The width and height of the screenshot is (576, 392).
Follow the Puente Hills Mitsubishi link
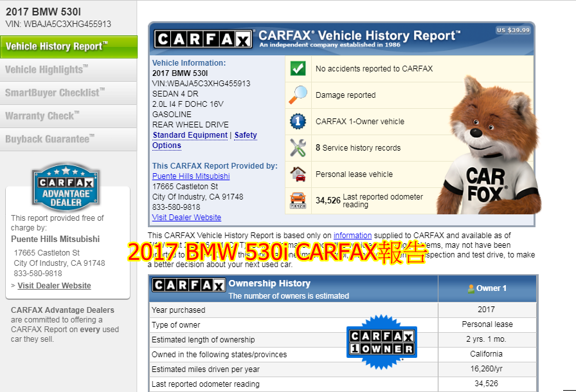(x=191, y=176)
